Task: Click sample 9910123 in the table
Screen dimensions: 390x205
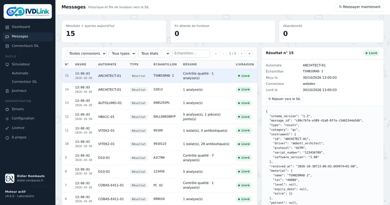Action: [x=160, y=144]
